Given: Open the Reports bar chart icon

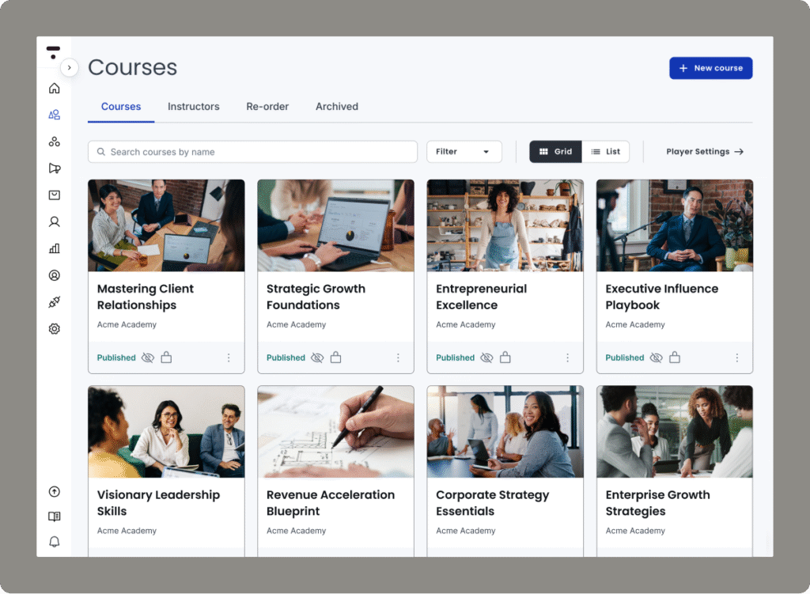Looking at the screenshot, I should coord(54,248).
